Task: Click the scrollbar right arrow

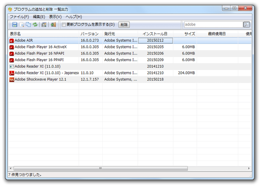Action: (249, 169)
